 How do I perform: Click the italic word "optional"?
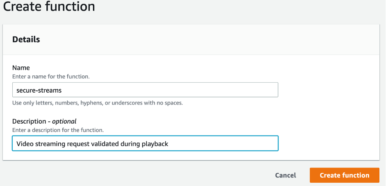(x=64, y=121)
